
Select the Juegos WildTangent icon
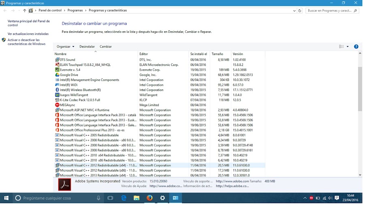(57, 95)
